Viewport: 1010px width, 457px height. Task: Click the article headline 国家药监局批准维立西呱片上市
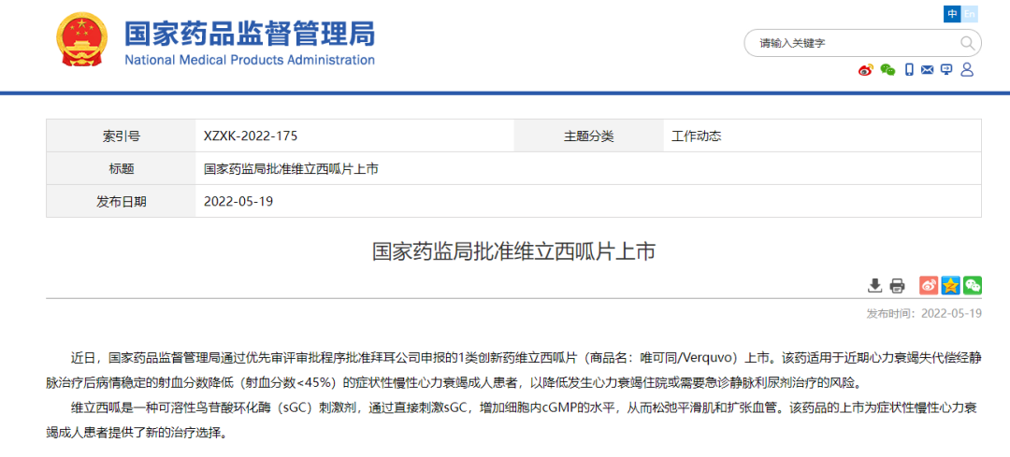[x=513, y=251]
